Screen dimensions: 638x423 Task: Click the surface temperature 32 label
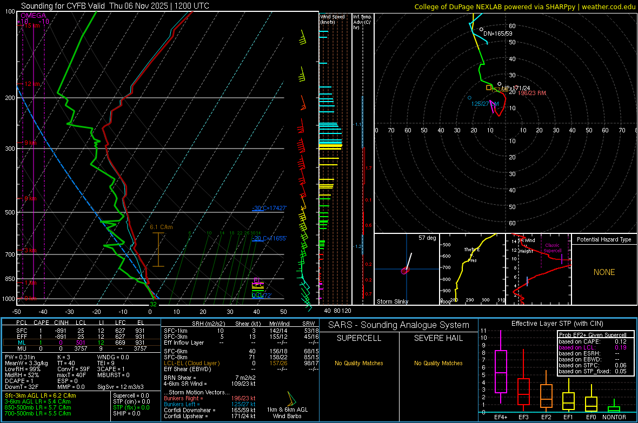153,304
